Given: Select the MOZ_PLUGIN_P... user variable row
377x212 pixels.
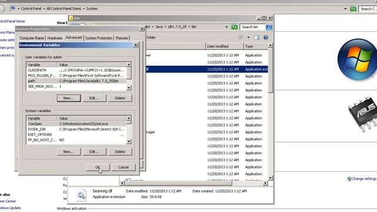Looking at the screenshot, I should (x=76, y=75).
